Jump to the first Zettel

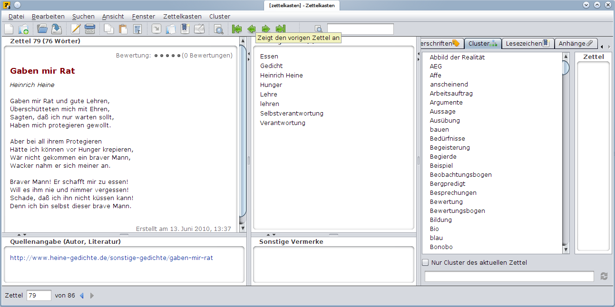(x=237, y=29)
